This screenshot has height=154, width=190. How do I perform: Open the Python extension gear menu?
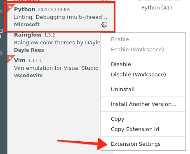click(x=104, y=25)
